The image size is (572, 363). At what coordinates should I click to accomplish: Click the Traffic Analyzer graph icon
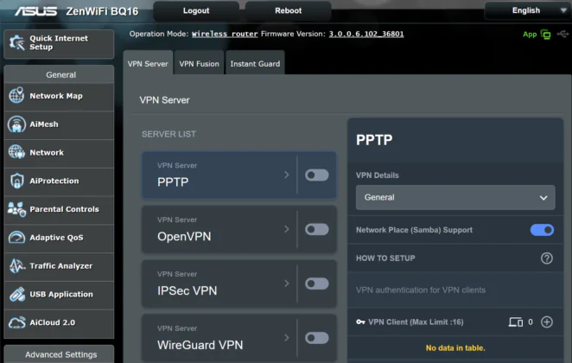coord(16,266)
